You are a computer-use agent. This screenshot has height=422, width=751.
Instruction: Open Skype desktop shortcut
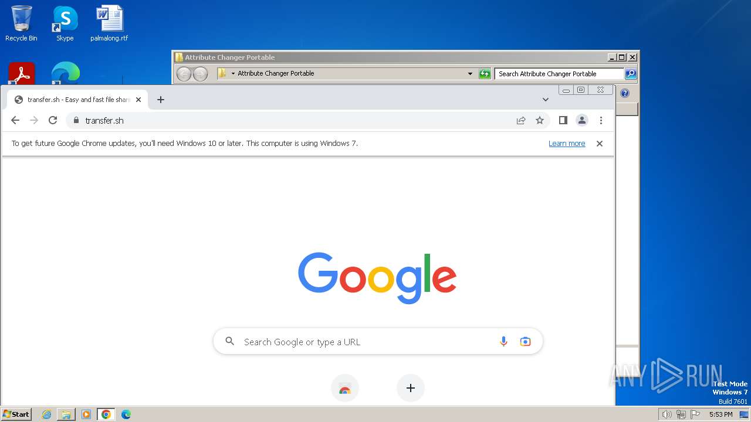tap(65, 23)
